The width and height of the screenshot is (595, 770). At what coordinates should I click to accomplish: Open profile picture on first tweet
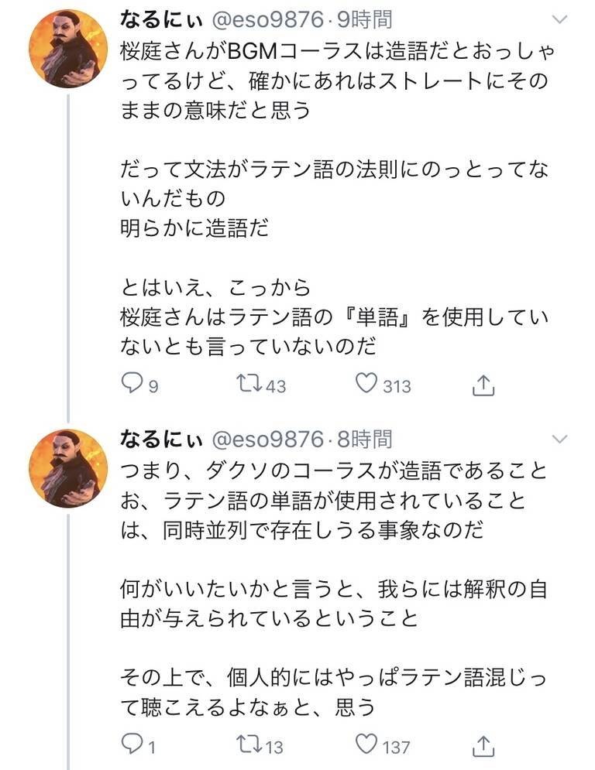pos(67,49)
